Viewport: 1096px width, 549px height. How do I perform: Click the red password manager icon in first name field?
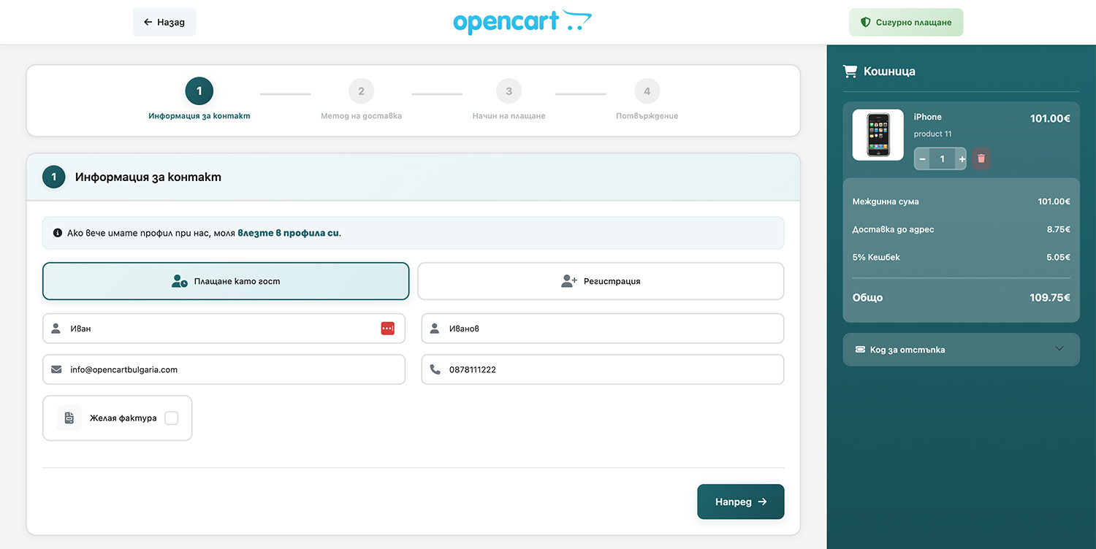[x=387, y=329]
